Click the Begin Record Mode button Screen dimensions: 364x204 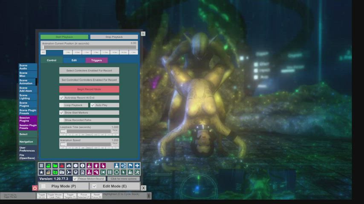89,89
